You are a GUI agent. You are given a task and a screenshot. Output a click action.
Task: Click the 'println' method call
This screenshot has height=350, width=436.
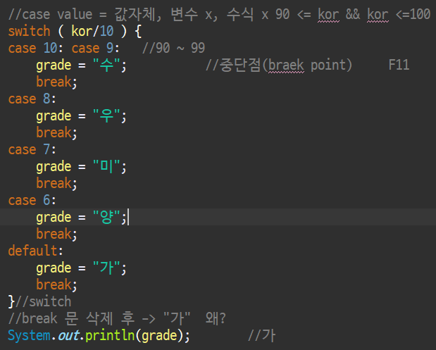coord(110,335)
